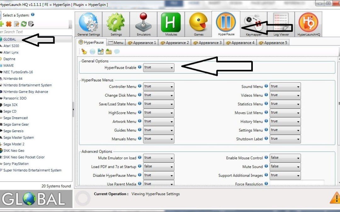Click the broom icon in HyperPause toolbar
340x212 pixels.
[x=84, y=52]
